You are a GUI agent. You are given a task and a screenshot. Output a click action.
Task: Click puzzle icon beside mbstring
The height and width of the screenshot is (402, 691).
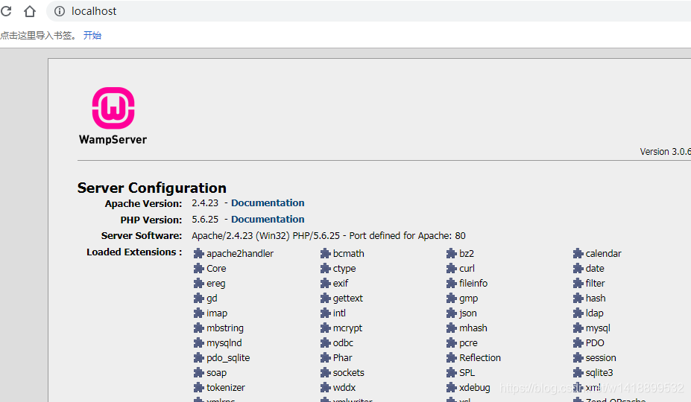[199, 328]
